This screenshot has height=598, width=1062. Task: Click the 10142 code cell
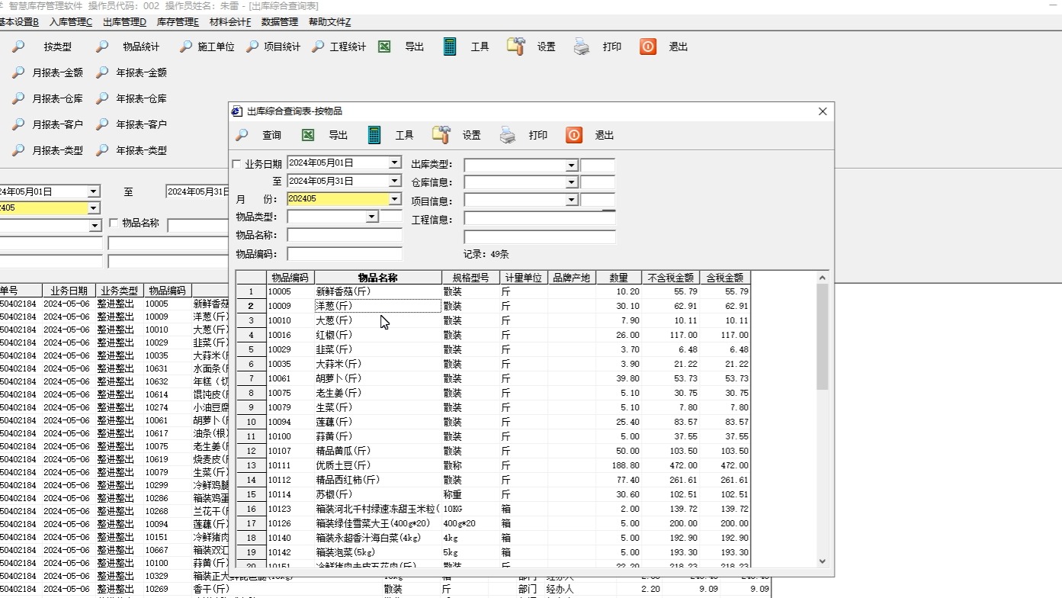pyautogui.click(x=290, y=552)
